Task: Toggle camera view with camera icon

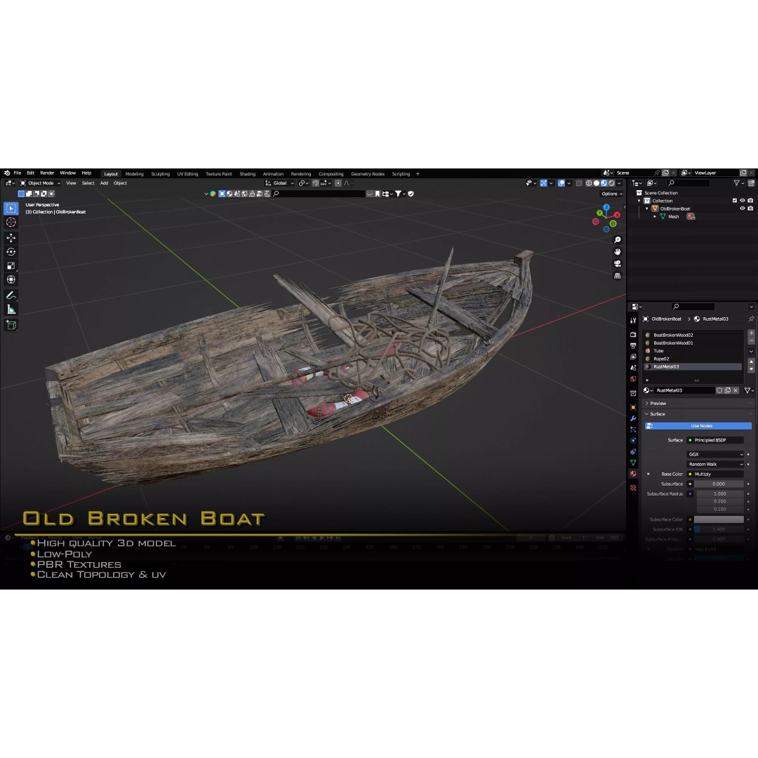Action: 618,264
